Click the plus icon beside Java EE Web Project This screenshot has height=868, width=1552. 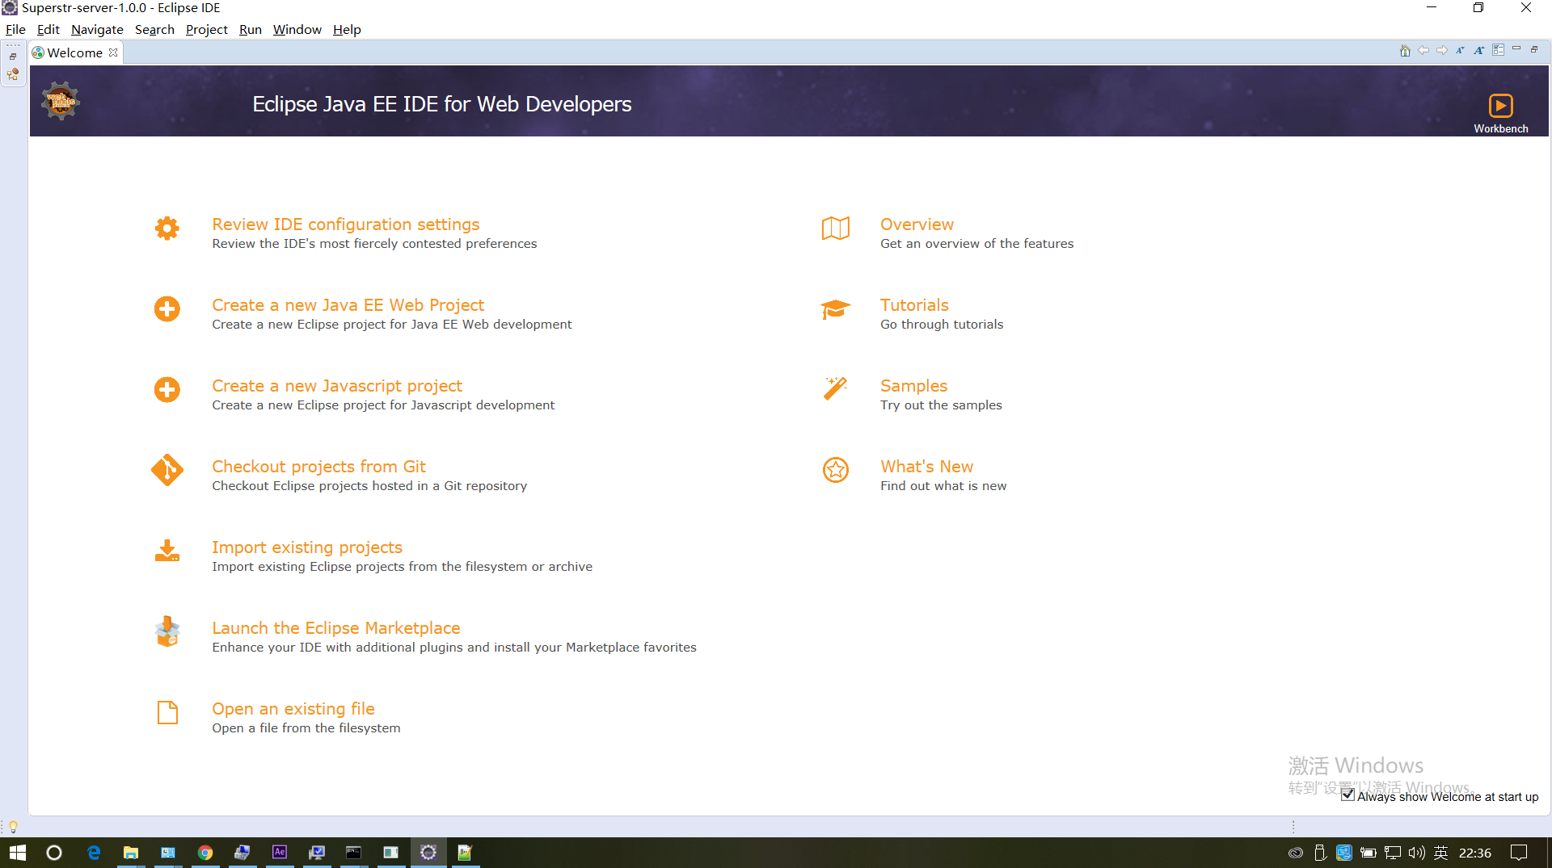(x=167, y=308)
